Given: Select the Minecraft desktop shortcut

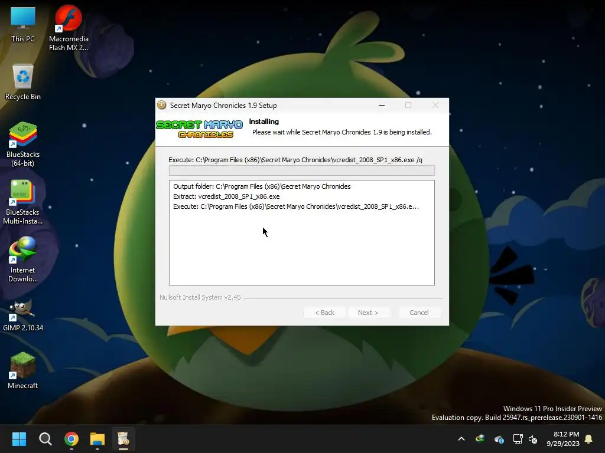Looking at the screenshot, I should pos(23,370).
